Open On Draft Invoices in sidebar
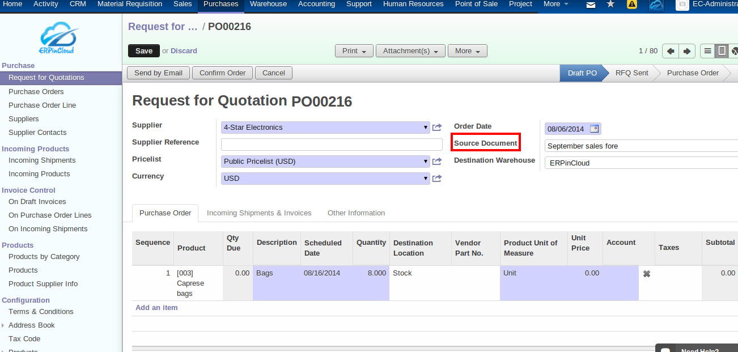The image size is (738, 352). click(x=37, y=202)
